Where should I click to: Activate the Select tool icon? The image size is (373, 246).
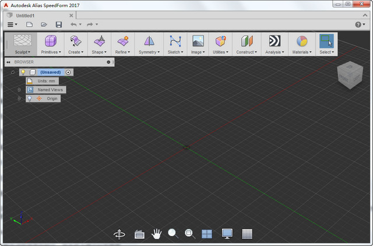pos(326,41)
